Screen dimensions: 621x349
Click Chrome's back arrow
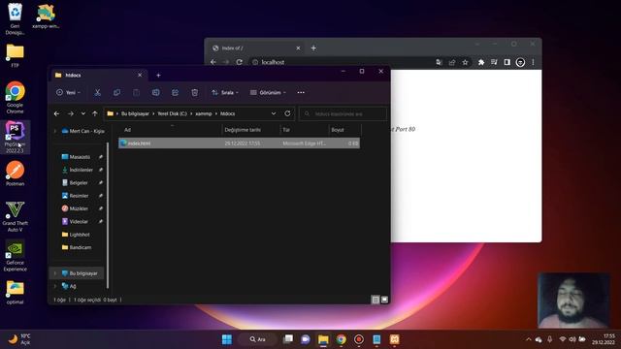tap(213, 62)
